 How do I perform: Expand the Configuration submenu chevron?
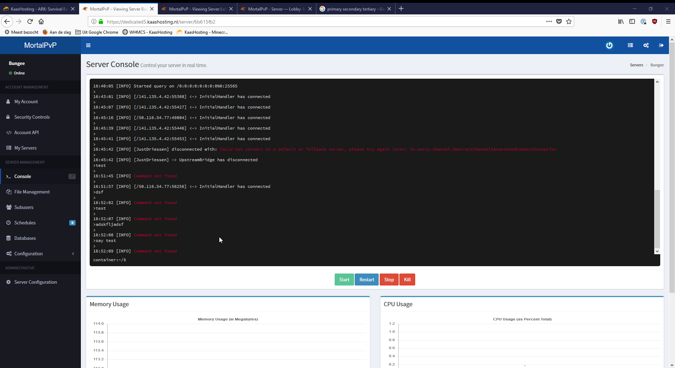click(73, 254)
